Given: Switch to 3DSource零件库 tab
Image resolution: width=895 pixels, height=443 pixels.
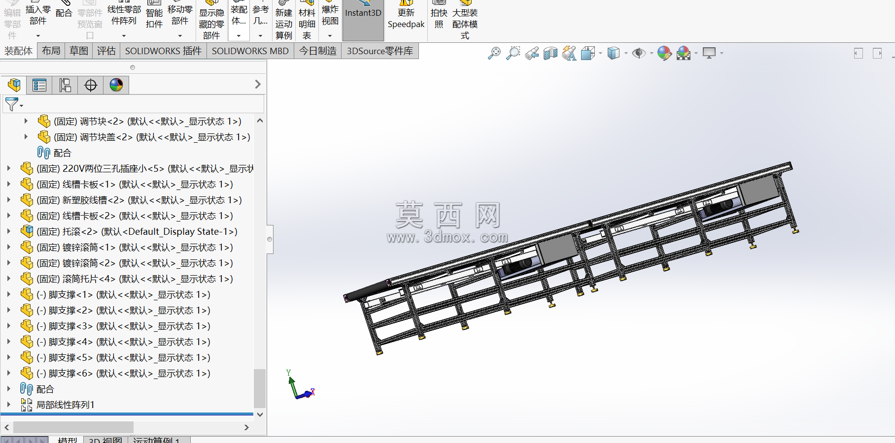Looking at the screenshot, I should pos(380,51).
